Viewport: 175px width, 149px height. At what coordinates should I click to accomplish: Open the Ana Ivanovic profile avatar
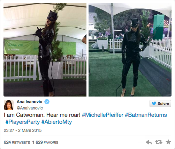tap(9, 105)
